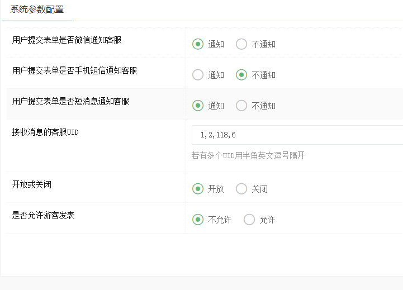The width and height of the screenshot is (403, 290).
Task: Click the 是否允许游客发表 setting label
Action: click(43, 215)
